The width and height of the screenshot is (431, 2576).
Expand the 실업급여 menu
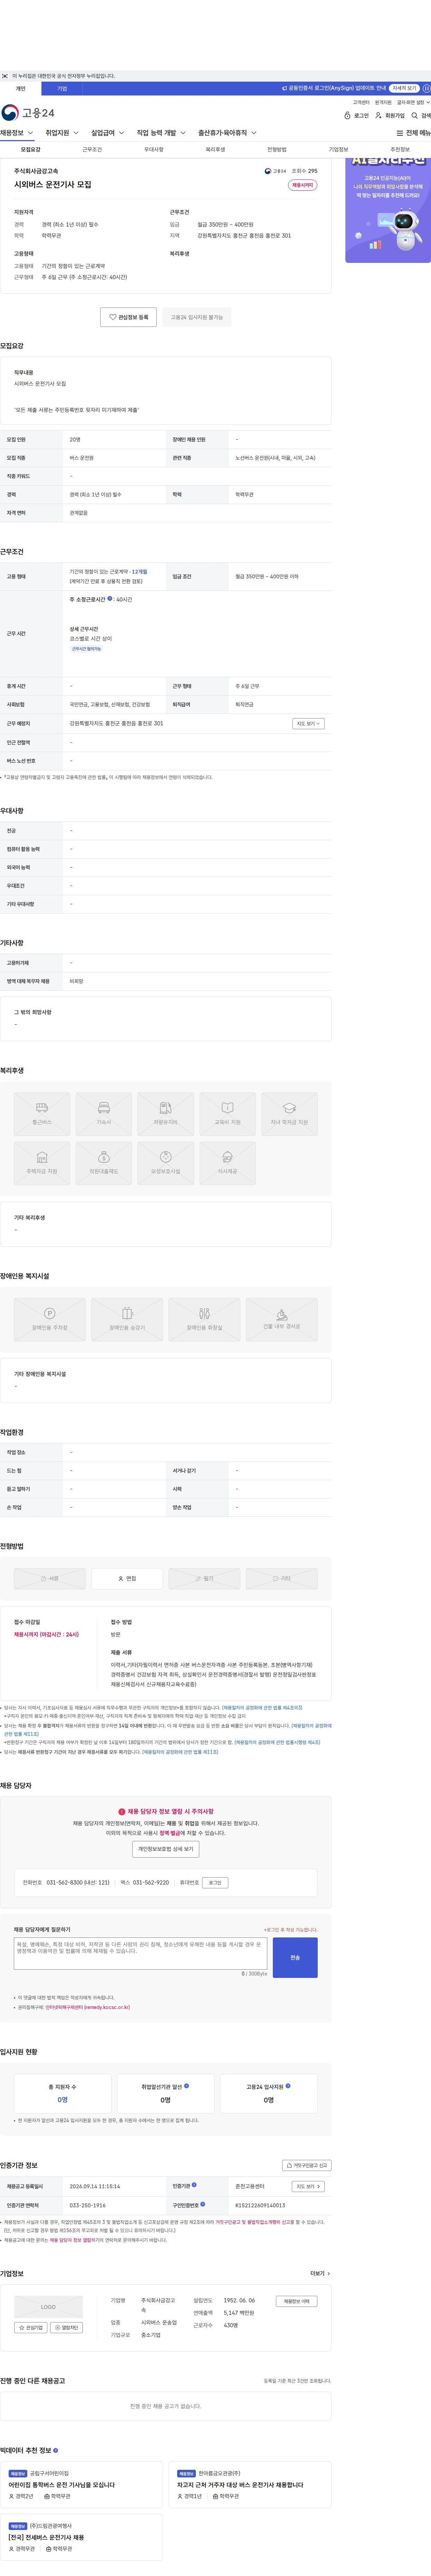pos(108,133)
